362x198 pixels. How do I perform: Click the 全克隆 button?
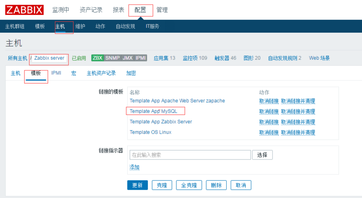(x=189, y=185)
